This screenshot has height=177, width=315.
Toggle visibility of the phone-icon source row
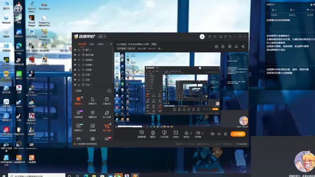tap(75, 80)
